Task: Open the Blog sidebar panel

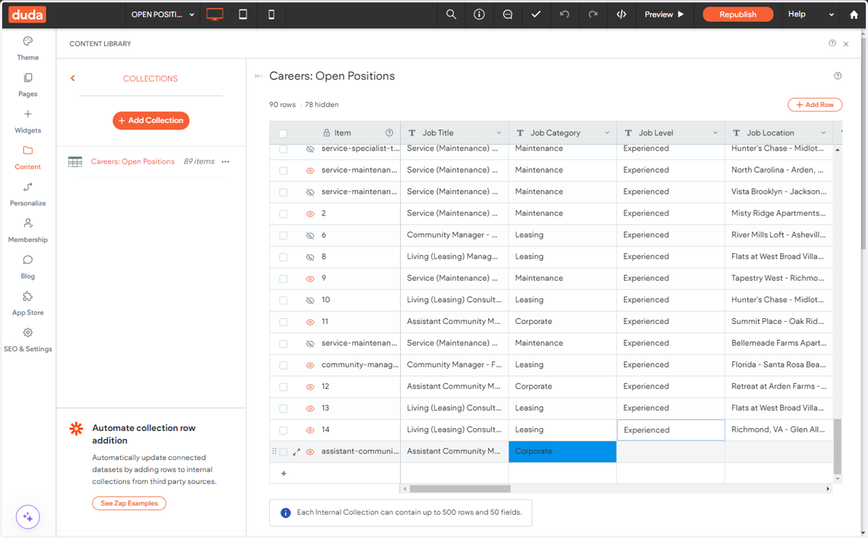Action: pyautogui.click(x=27, y=267)
